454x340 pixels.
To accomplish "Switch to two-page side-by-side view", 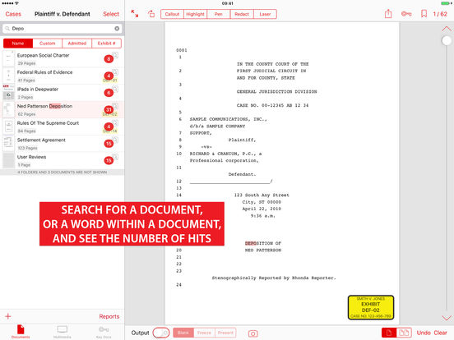I will [x=404, y=333].
